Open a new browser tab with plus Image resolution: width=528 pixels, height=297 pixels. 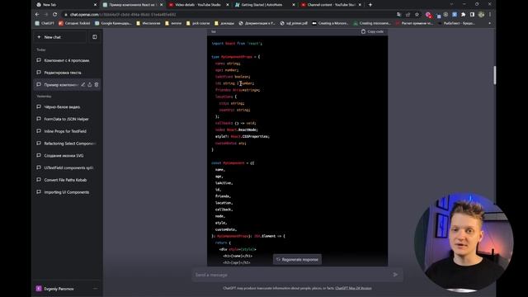[370, 5]
